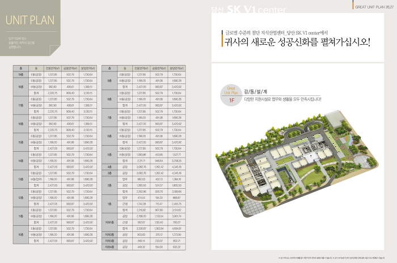Click the 14층 floor label cell
This screenshot has height=263, width=397.
[21, 161]
